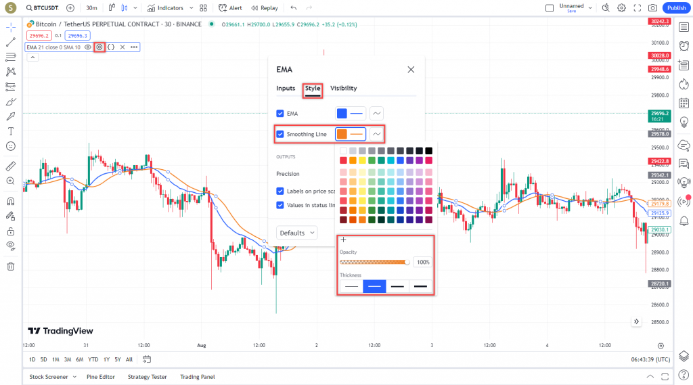This screenshot has height=385, width=693.
Task: Open EMA line style dropdown
Action: [376, 114]
